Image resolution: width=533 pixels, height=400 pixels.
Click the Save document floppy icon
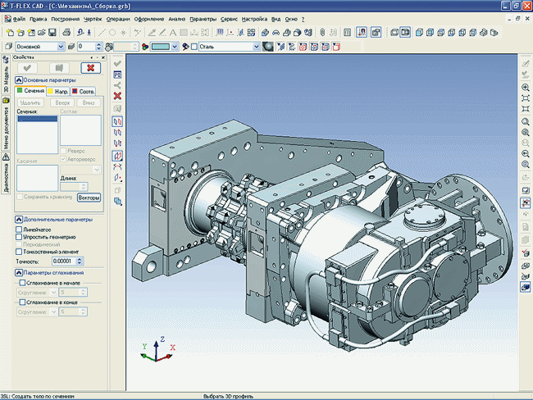coord(52,32)
